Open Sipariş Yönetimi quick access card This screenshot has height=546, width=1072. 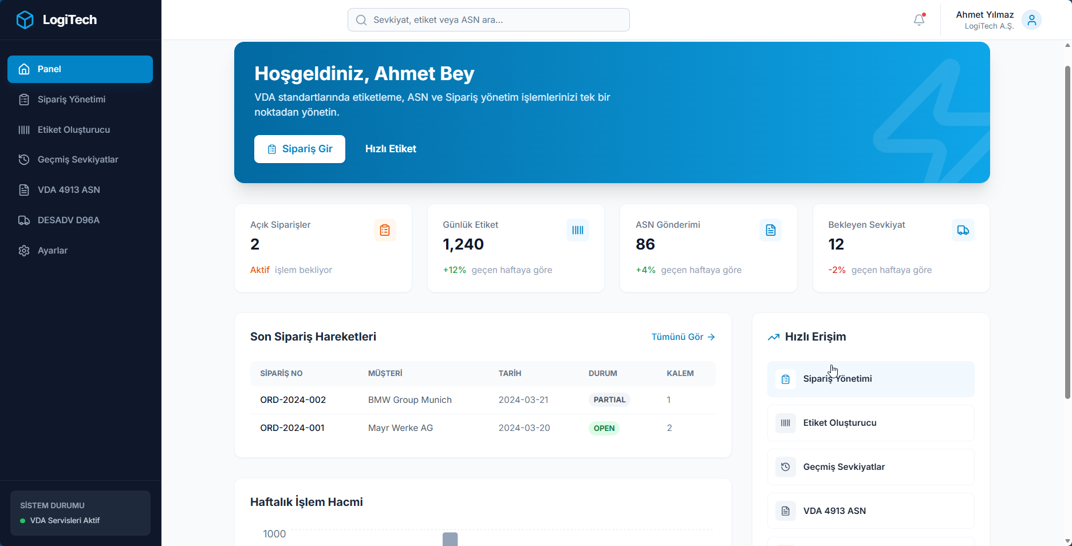point(870,379)
